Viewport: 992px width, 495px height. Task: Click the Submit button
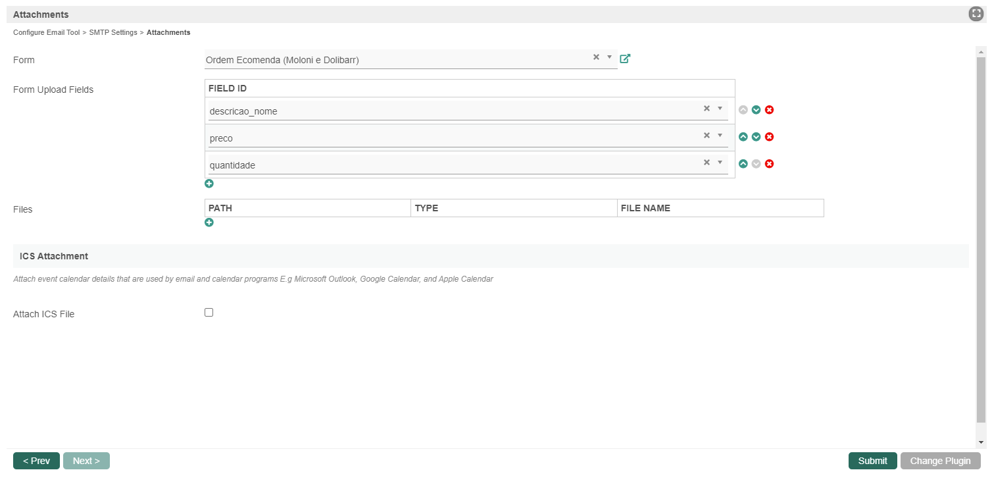[872, 461]
